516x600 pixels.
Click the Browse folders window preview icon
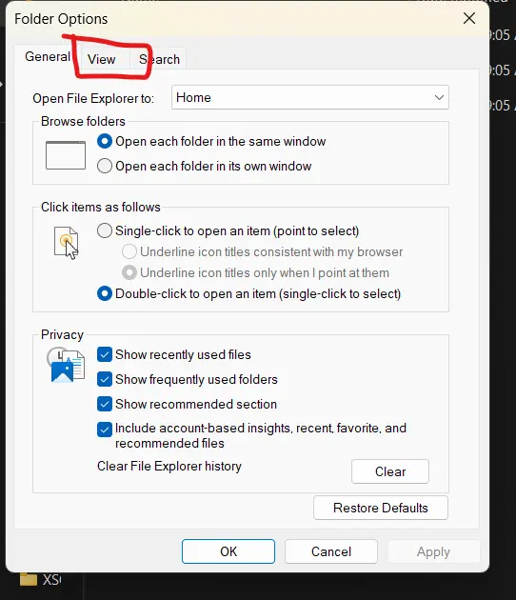66,155
